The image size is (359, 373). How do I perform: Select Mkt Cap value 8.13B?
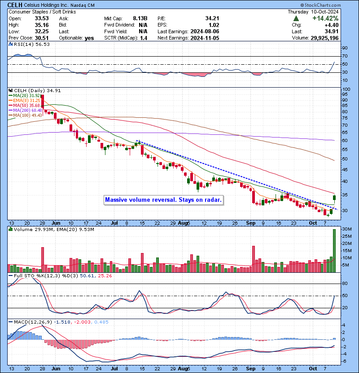coord(140,18)
